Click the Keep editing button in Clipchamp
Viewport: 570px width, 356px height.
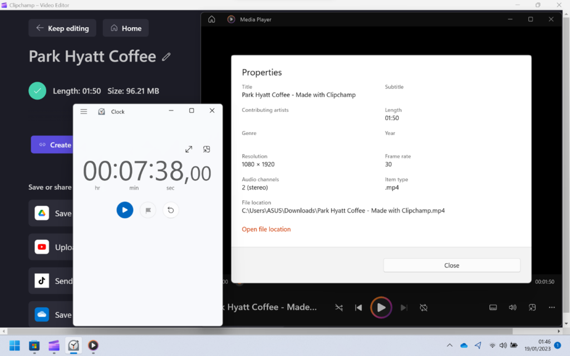[x=62, y=28]
